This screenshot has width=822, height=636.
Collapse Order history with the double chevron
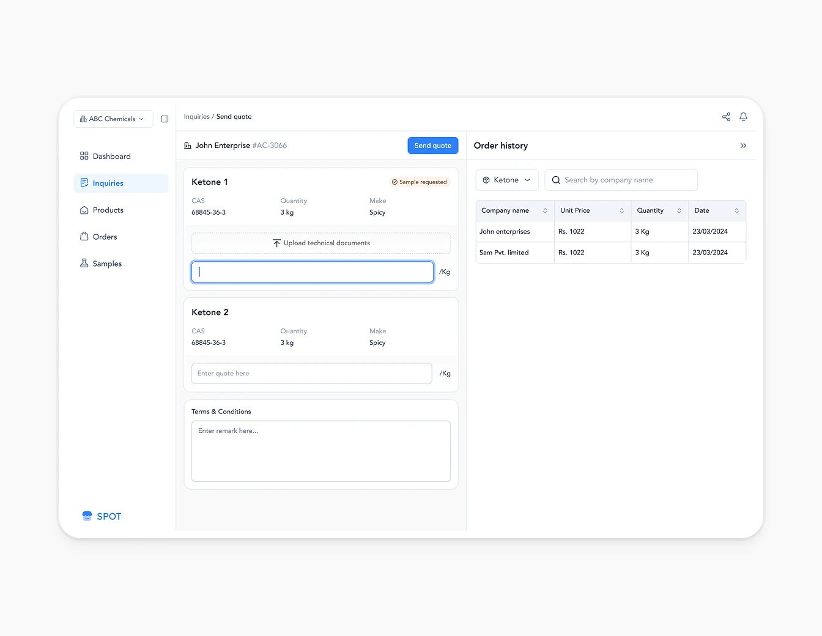[744, 146]
